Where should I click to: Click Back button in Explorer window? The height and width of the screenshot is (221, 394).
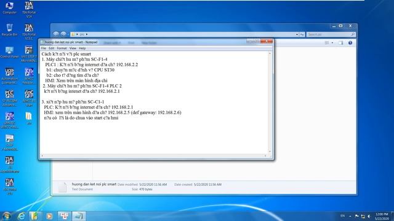click(x=56, y=34)
